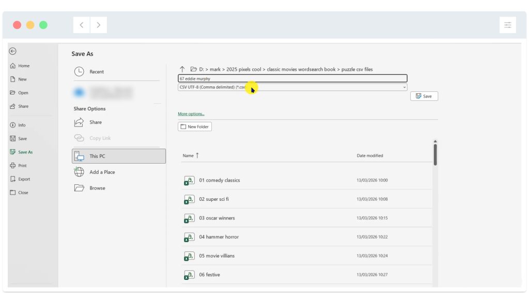Open the Print page
The width and height of the screenshot is (529, 303).
point(18,166)
